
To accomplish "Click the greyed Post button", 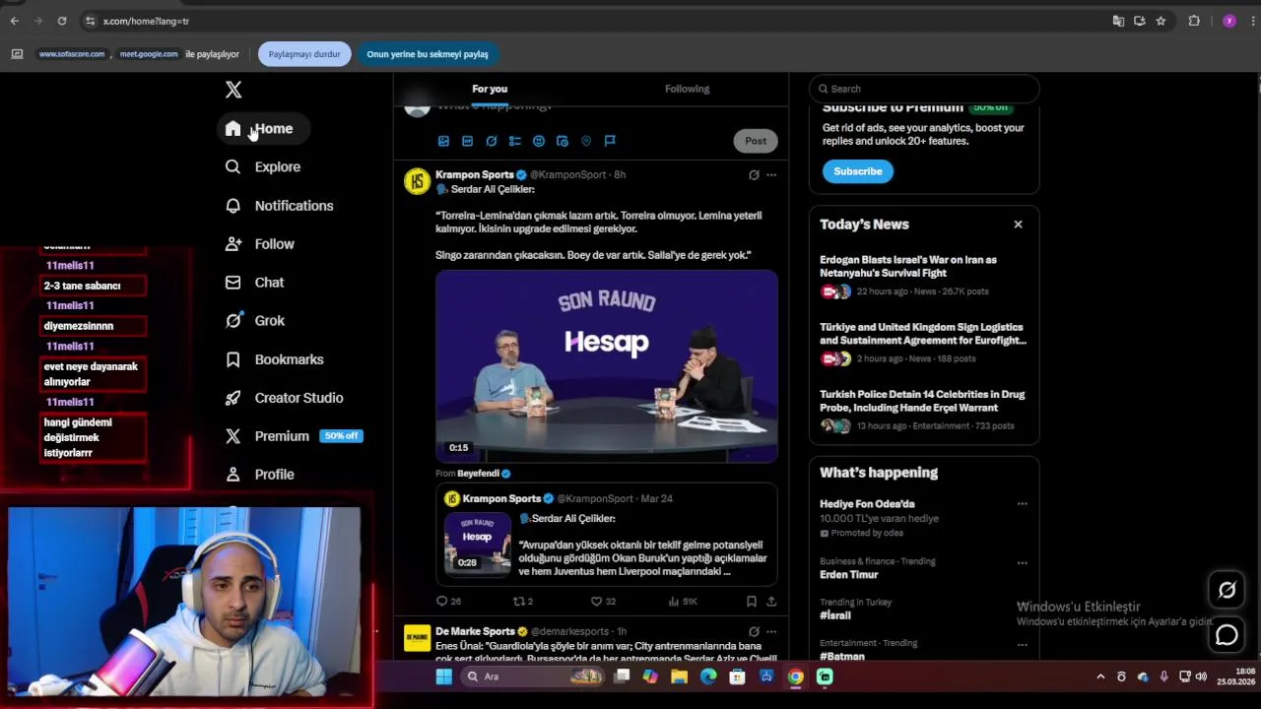I will point(756,141).
